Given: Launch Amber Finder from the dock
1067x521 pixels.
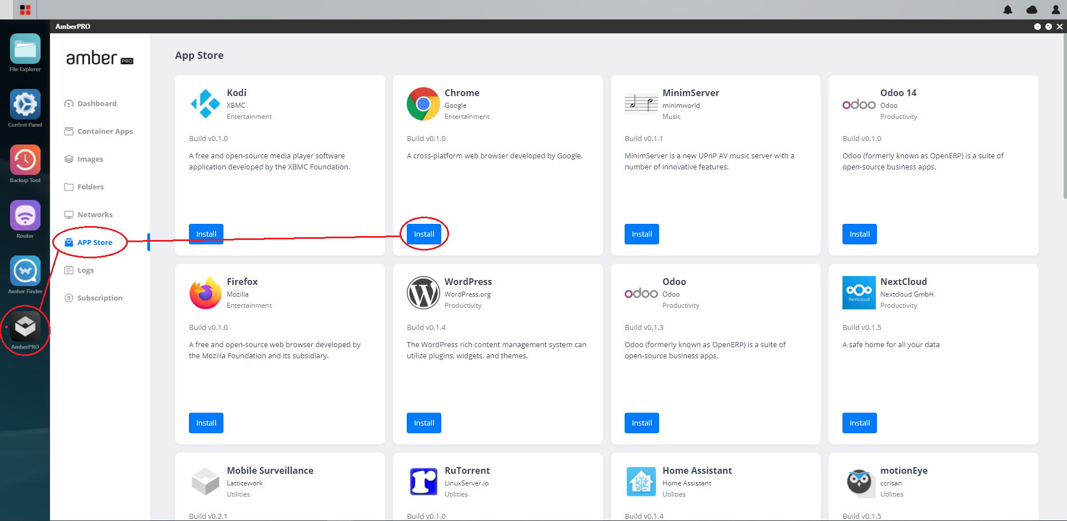Looking at the screenshot, I should coord(25,271).
